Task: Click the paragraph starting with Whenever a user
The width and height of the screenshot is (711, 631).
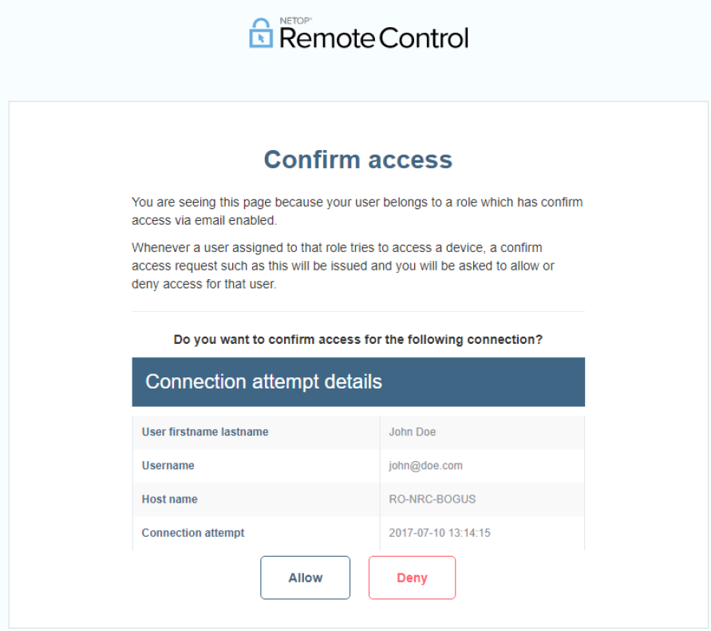Action: tap(343, 266)
